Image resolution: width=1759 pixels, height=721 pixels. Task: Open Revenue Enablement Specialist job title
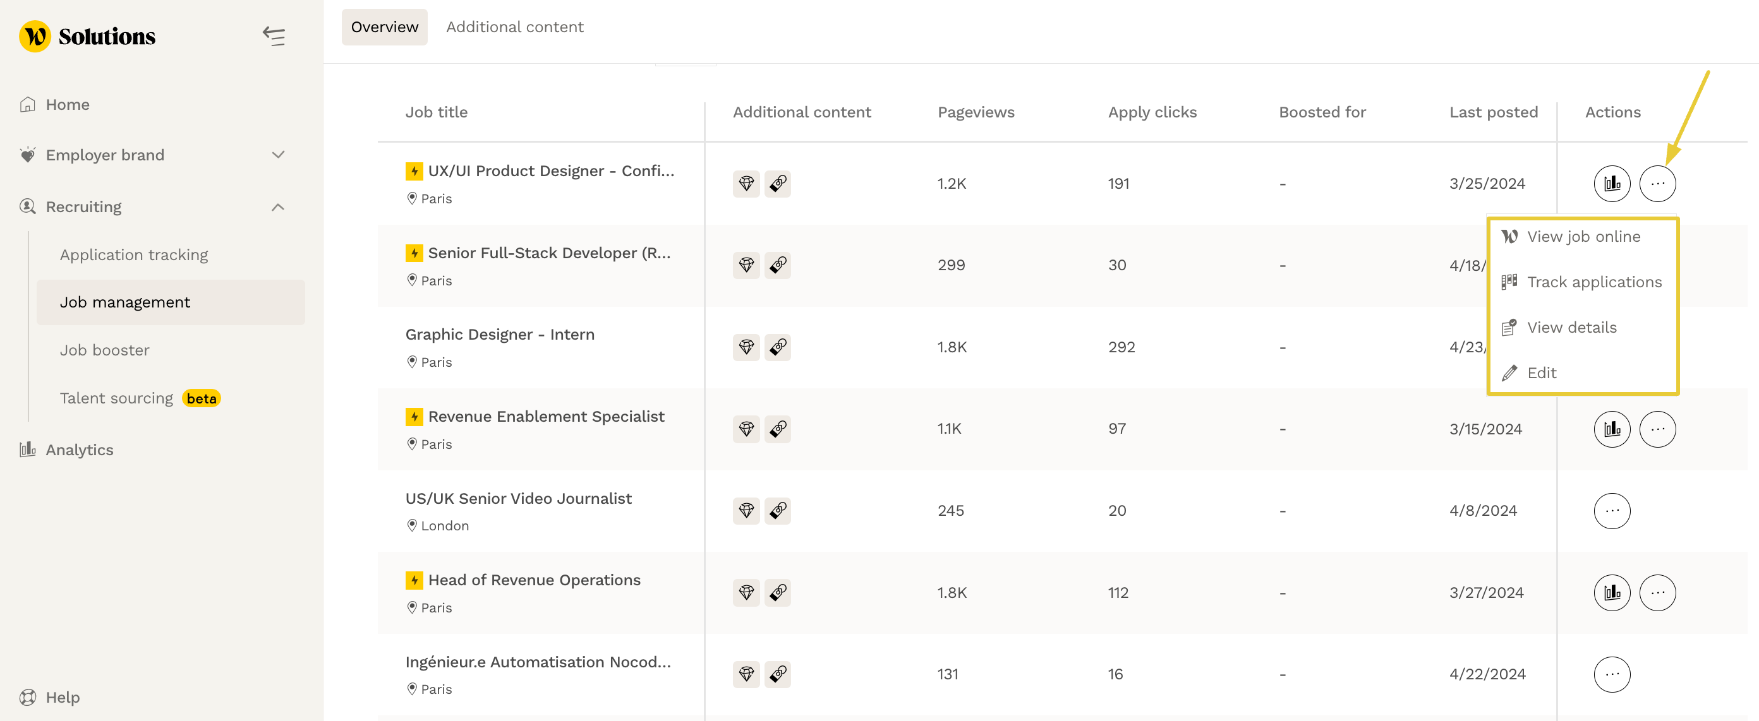pos(546,417)
